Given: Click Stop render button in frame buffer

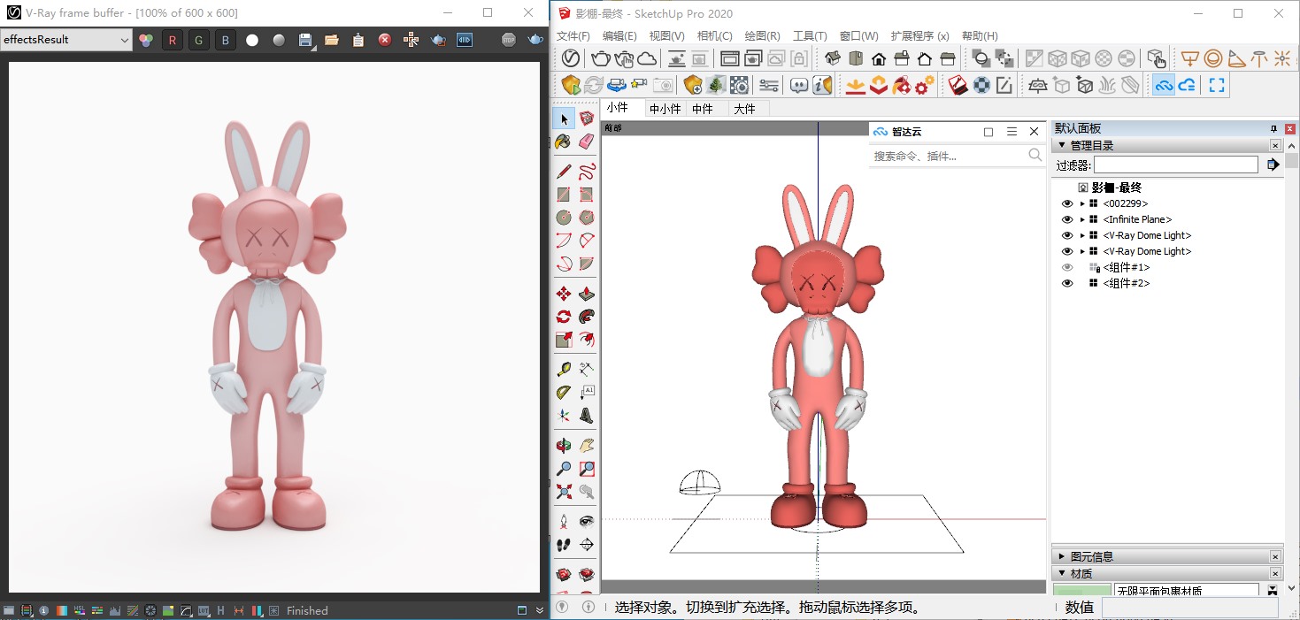Looking at the screenshot, I should point(508,40).
